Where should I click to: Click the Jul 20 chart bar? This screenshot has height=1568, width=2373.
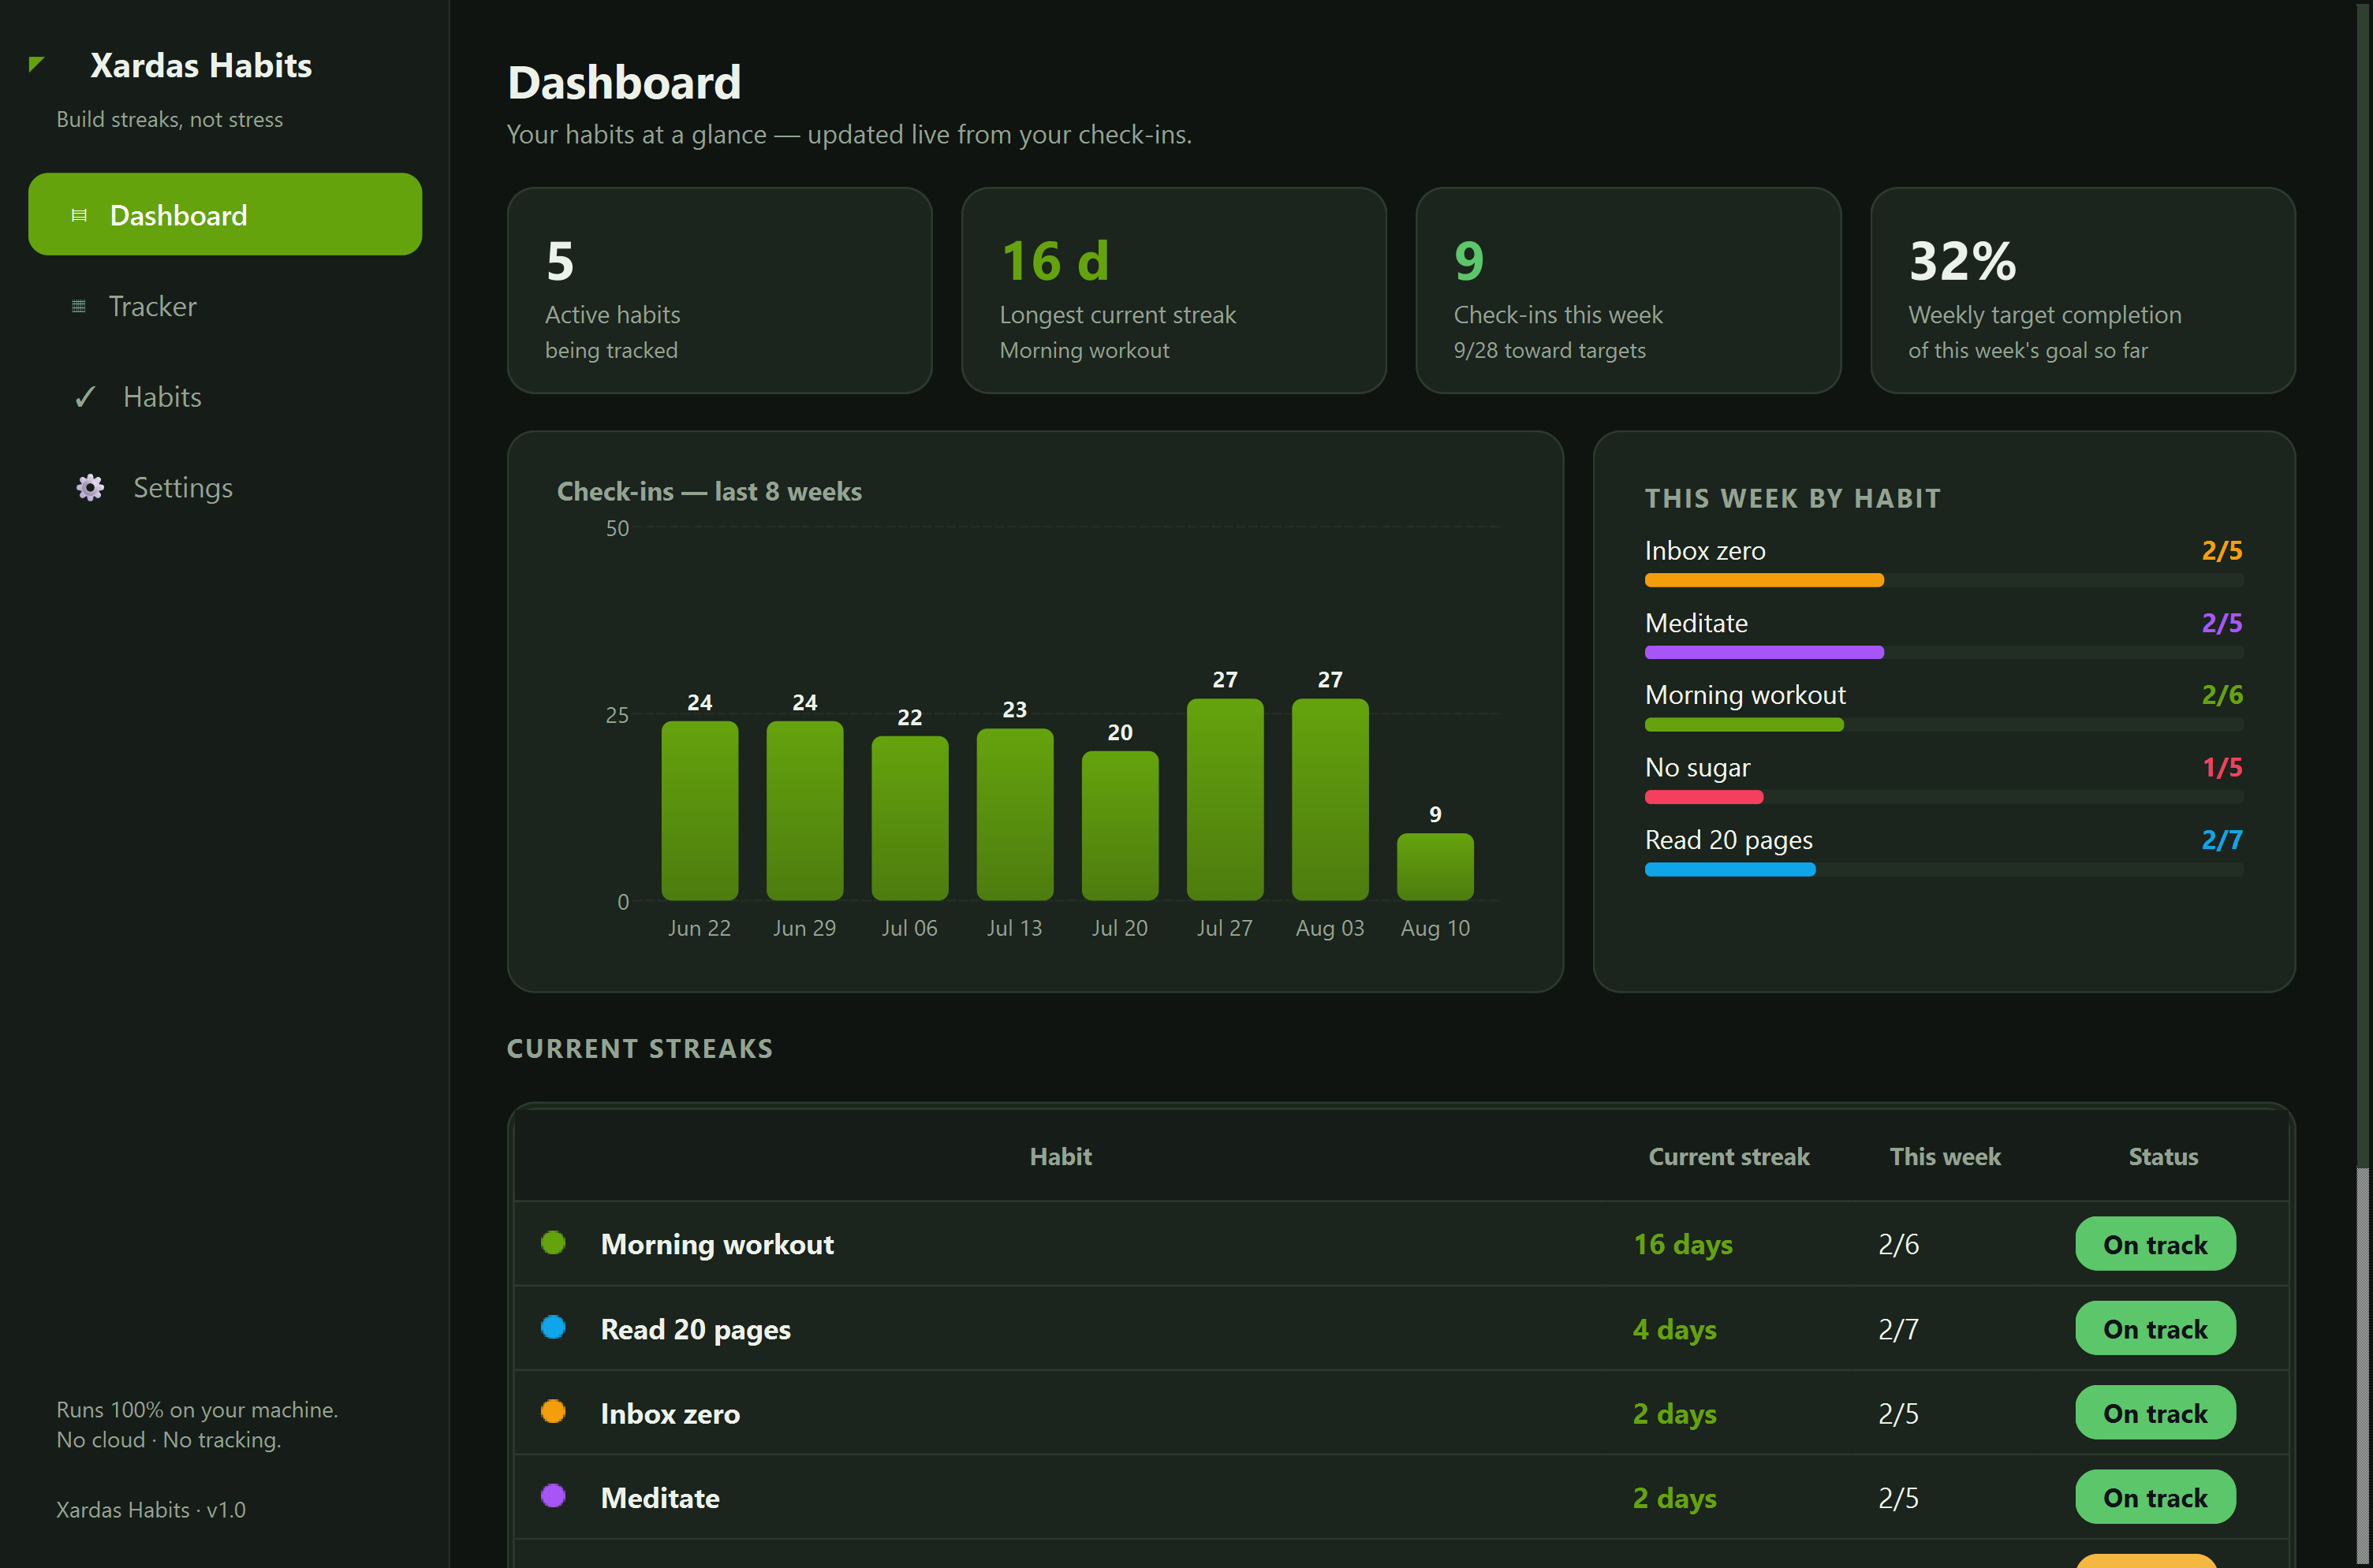click(x=1120, y=826)
